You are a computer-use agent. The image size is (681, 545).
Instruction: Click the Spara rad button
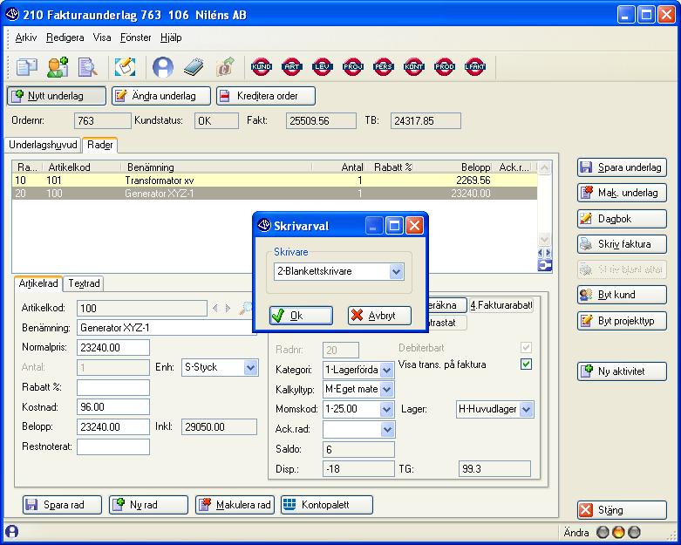(x=62, y=505)
